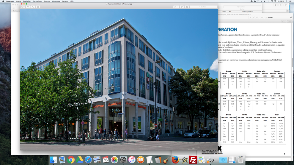Open the image title dropdown chevron
The width and height of the screenshot is (294, 165).
click(x=133, y=4)
